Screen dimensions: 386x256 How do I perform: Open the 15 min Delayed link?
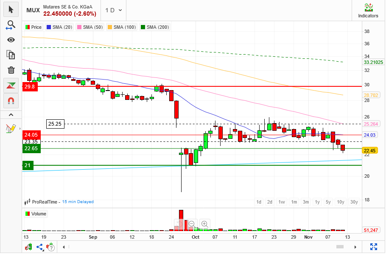(x=78, y=202)
